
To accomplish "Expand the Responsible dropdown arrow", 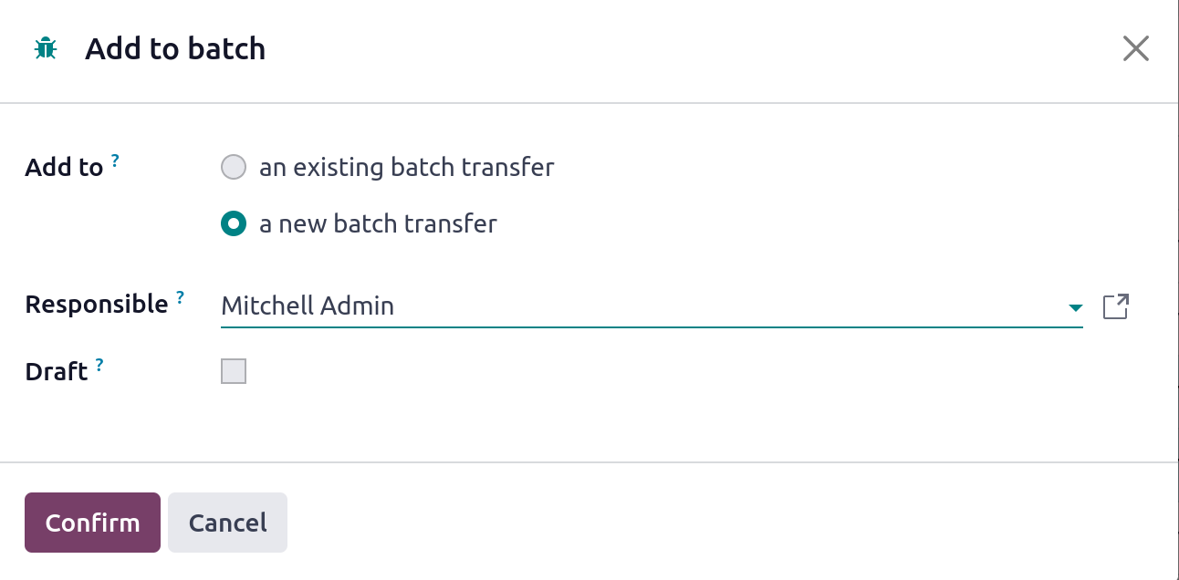I will tap(1075, 308).
